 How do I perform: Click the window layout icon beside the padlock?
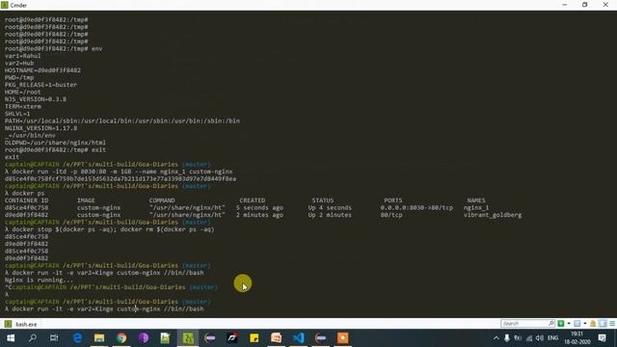(603, 324)
